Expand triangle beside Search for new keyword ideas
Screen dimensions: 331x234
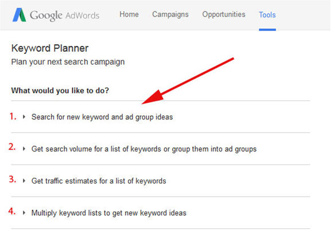point(24,116)
